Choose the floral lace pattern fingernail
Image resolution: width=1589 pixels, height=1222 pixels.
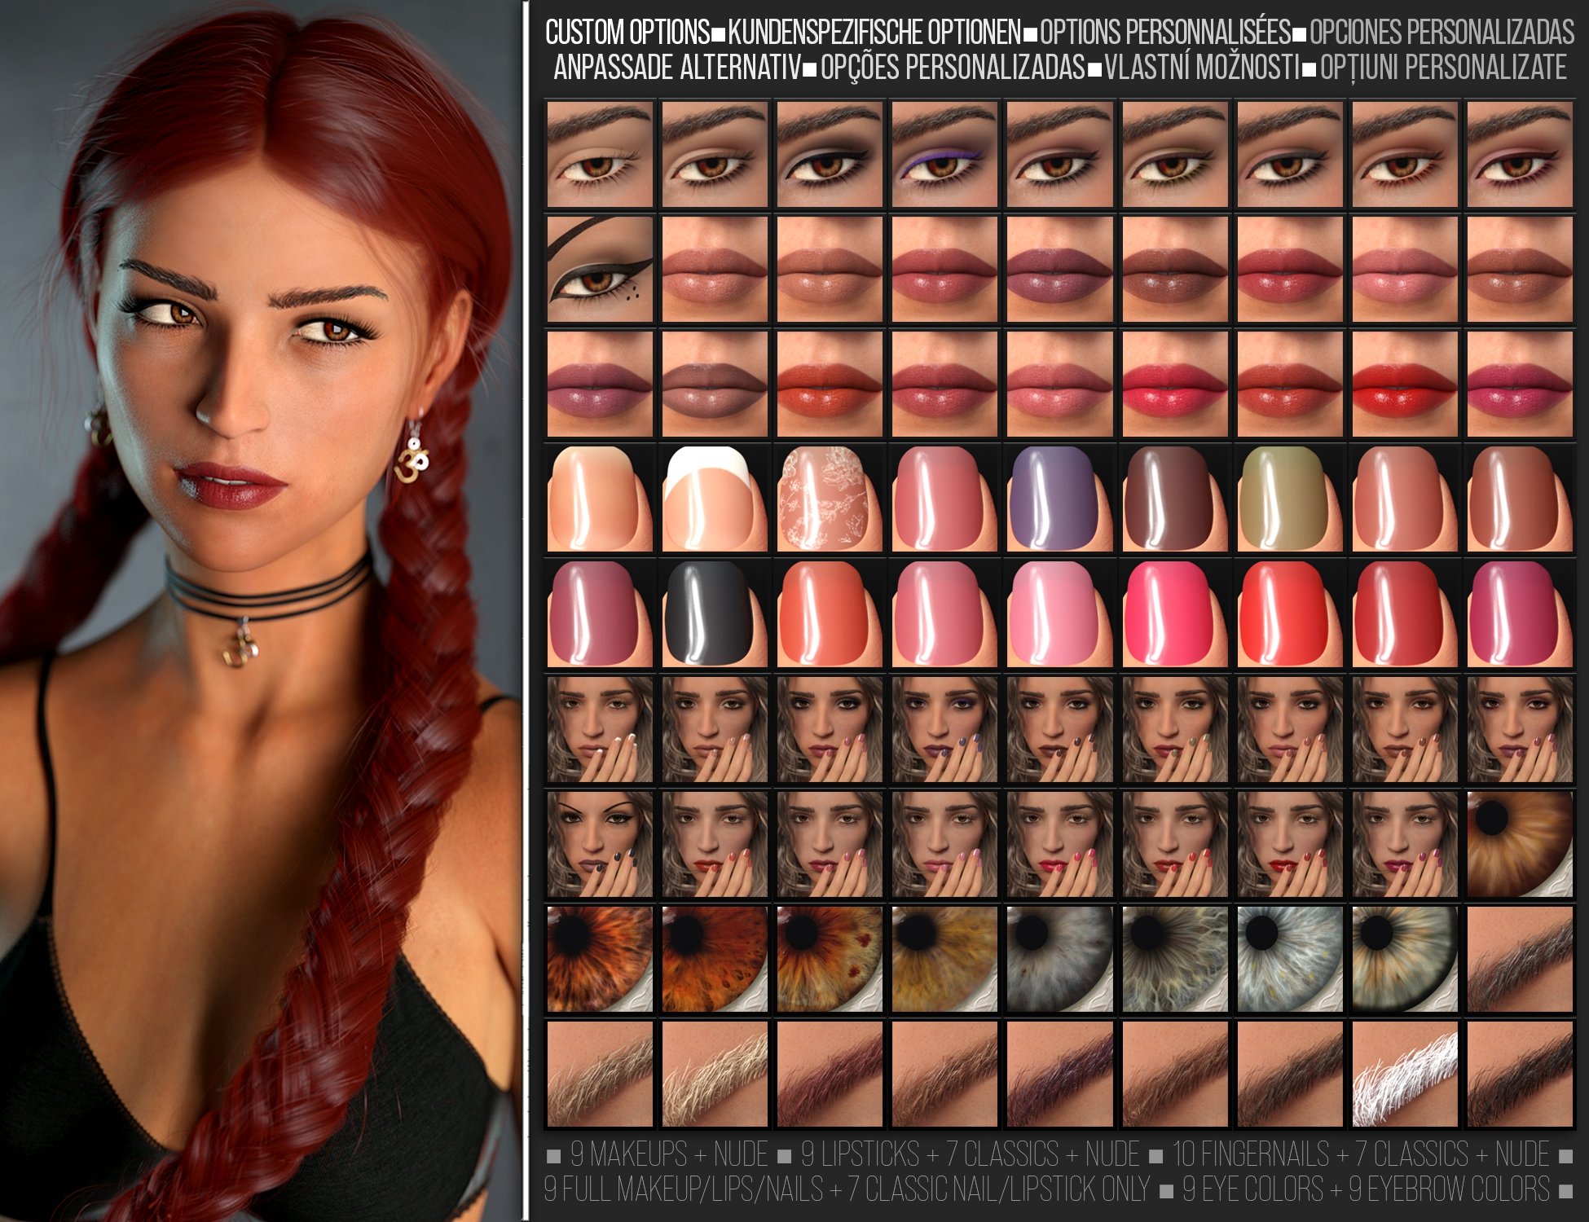(x=830, y=499)
